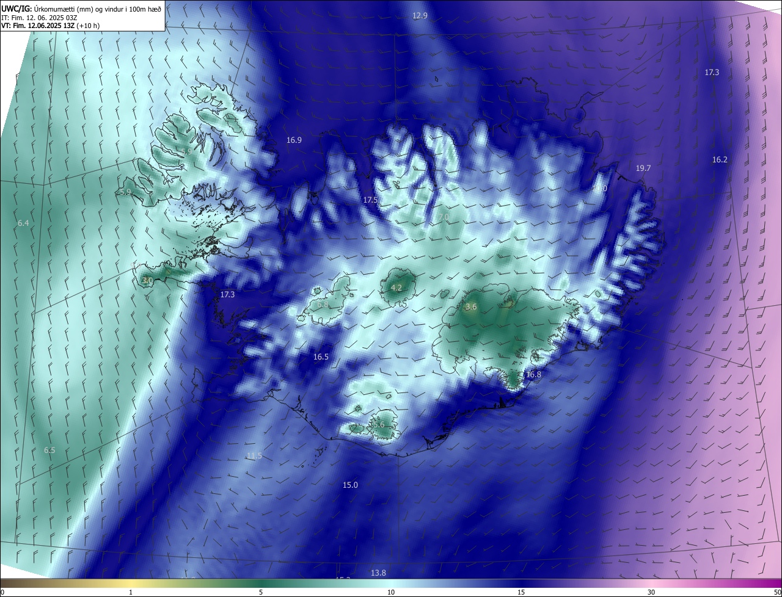The height and width of the screenshot is (597, 782).
Task: Click the 17.3 value in Faxaflói bay
Action: pos(227,295)
